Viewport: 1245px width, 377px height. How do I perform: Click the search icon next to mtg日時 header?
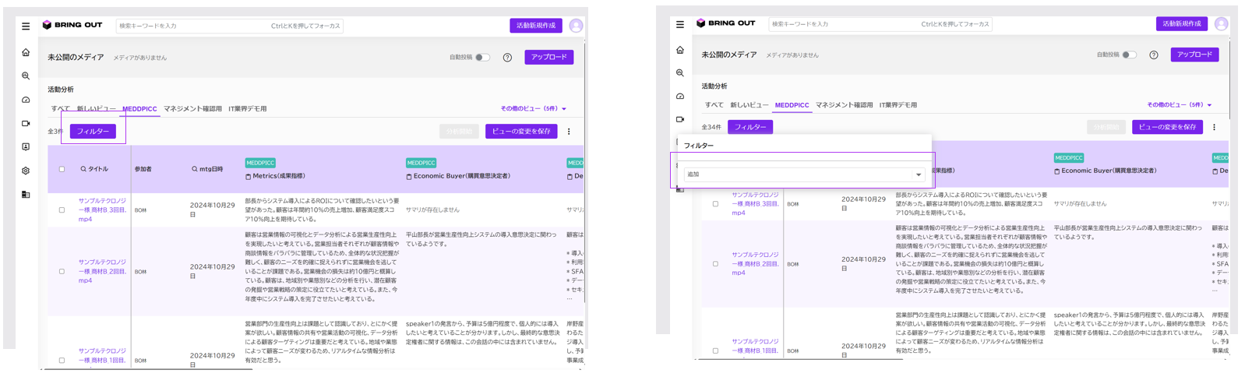(x=195, y=169)
